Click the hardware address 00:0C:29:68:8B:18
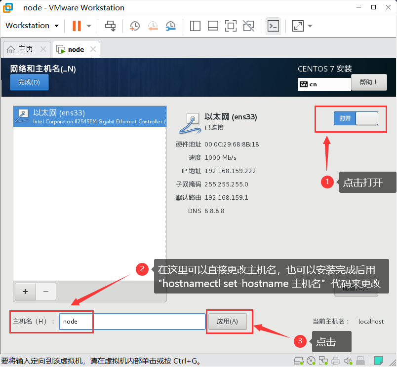397x367 pixels. [232, 145]
